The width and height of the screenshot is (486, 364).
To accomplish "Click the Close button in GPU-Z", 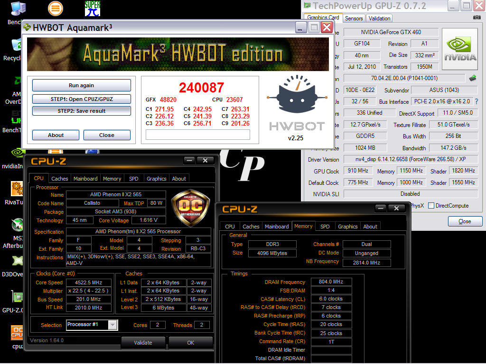I will [x=465, y=221].
